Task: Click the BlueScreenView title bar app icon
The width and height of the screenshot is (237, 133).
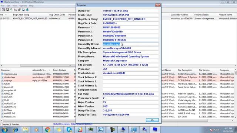Action: [1, 2]
